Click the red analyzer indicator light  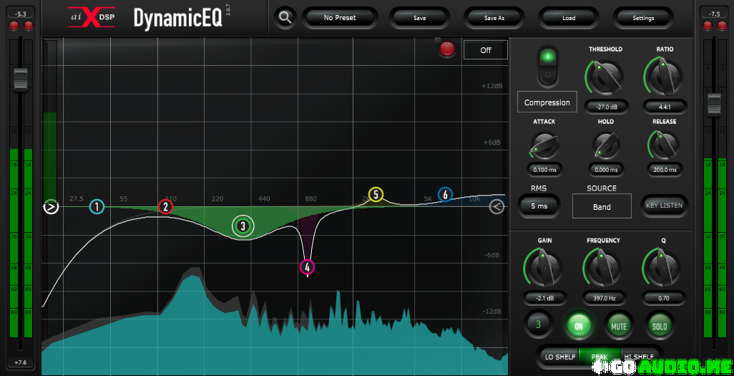[447, 49]
